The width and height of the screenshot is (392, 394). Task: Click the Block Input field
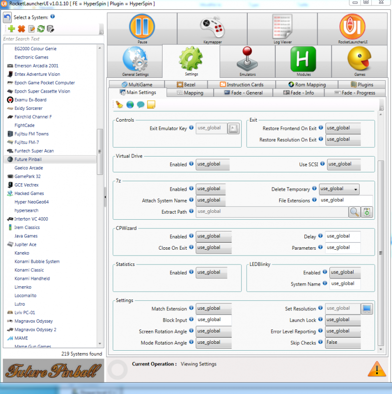pos(214,320)
